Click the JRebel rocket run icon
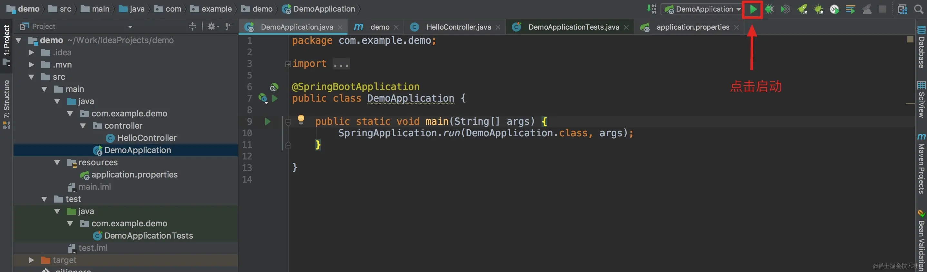This screenshot has width=927, height=272. [x=802, y=9]
